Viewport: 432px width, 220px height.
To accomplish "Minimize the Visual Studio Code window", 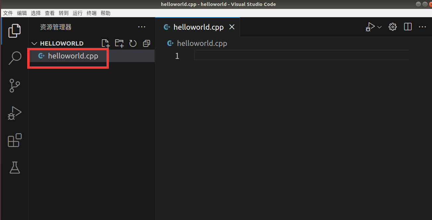I will point(418,4).
